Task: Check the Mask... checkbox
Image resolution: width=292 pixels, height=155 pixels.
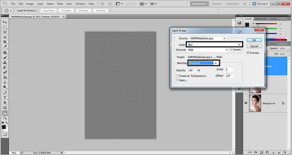Action: pos(177,80)
